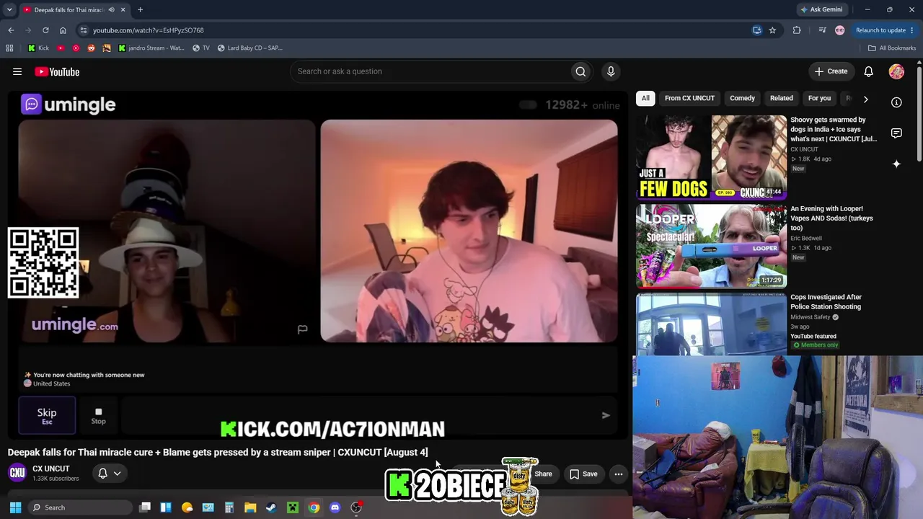Open the CX UNCUT channel name link
This screenshot has height=519, width=923.
51,469
